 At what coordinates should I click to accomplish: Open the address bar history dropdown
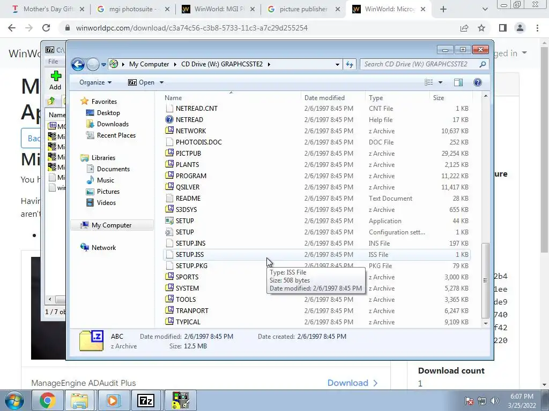[337, 64]
